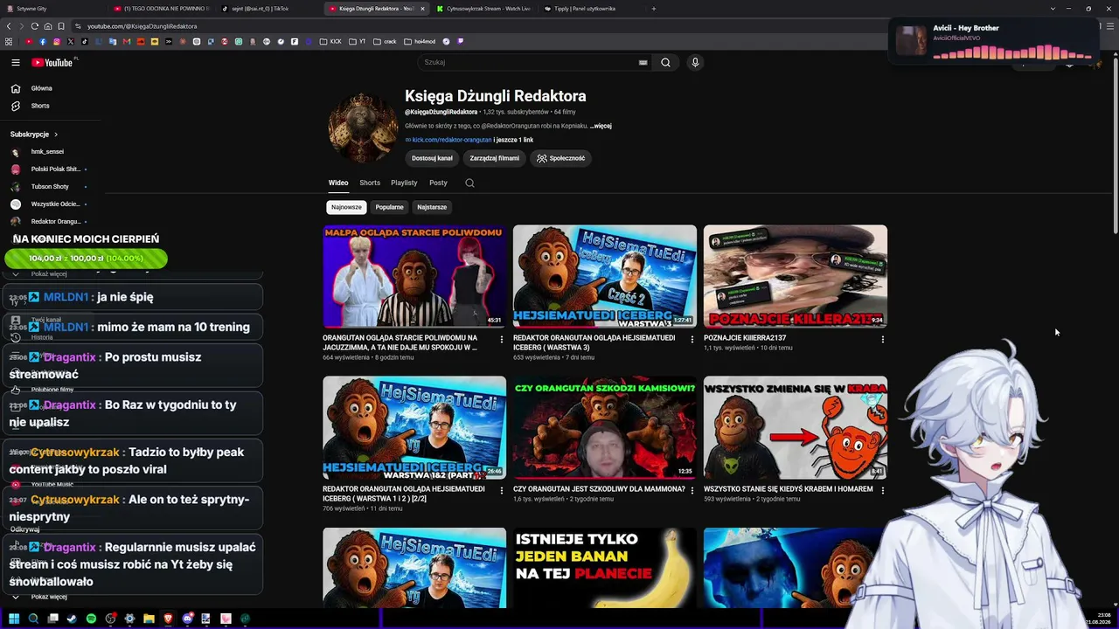Expand the Subskrypcje section

pyautogui.click(x=34, y=135)
